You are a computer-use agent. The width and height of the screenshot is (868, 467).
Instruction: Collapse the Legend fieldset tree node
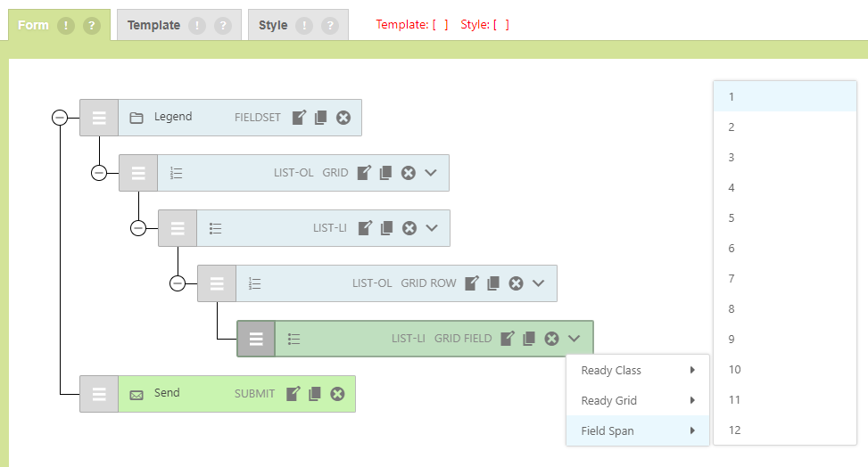click(60, 118)
